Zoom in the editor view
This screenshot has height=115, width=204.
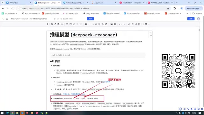(139, 24)
